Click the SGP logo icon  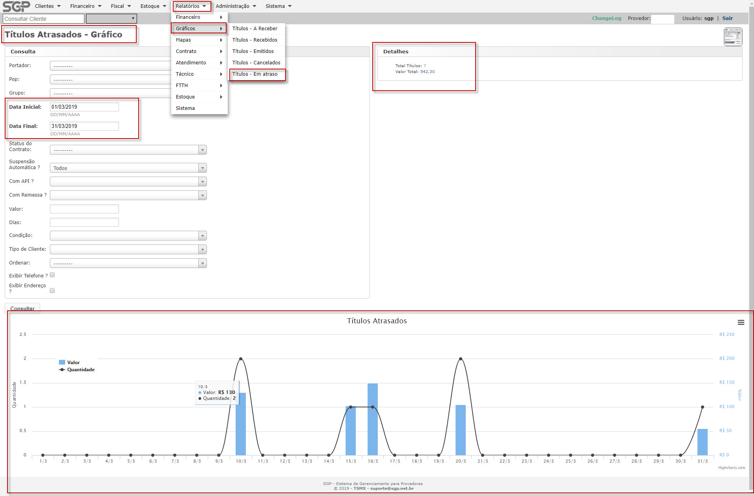(x=16, y=6)
